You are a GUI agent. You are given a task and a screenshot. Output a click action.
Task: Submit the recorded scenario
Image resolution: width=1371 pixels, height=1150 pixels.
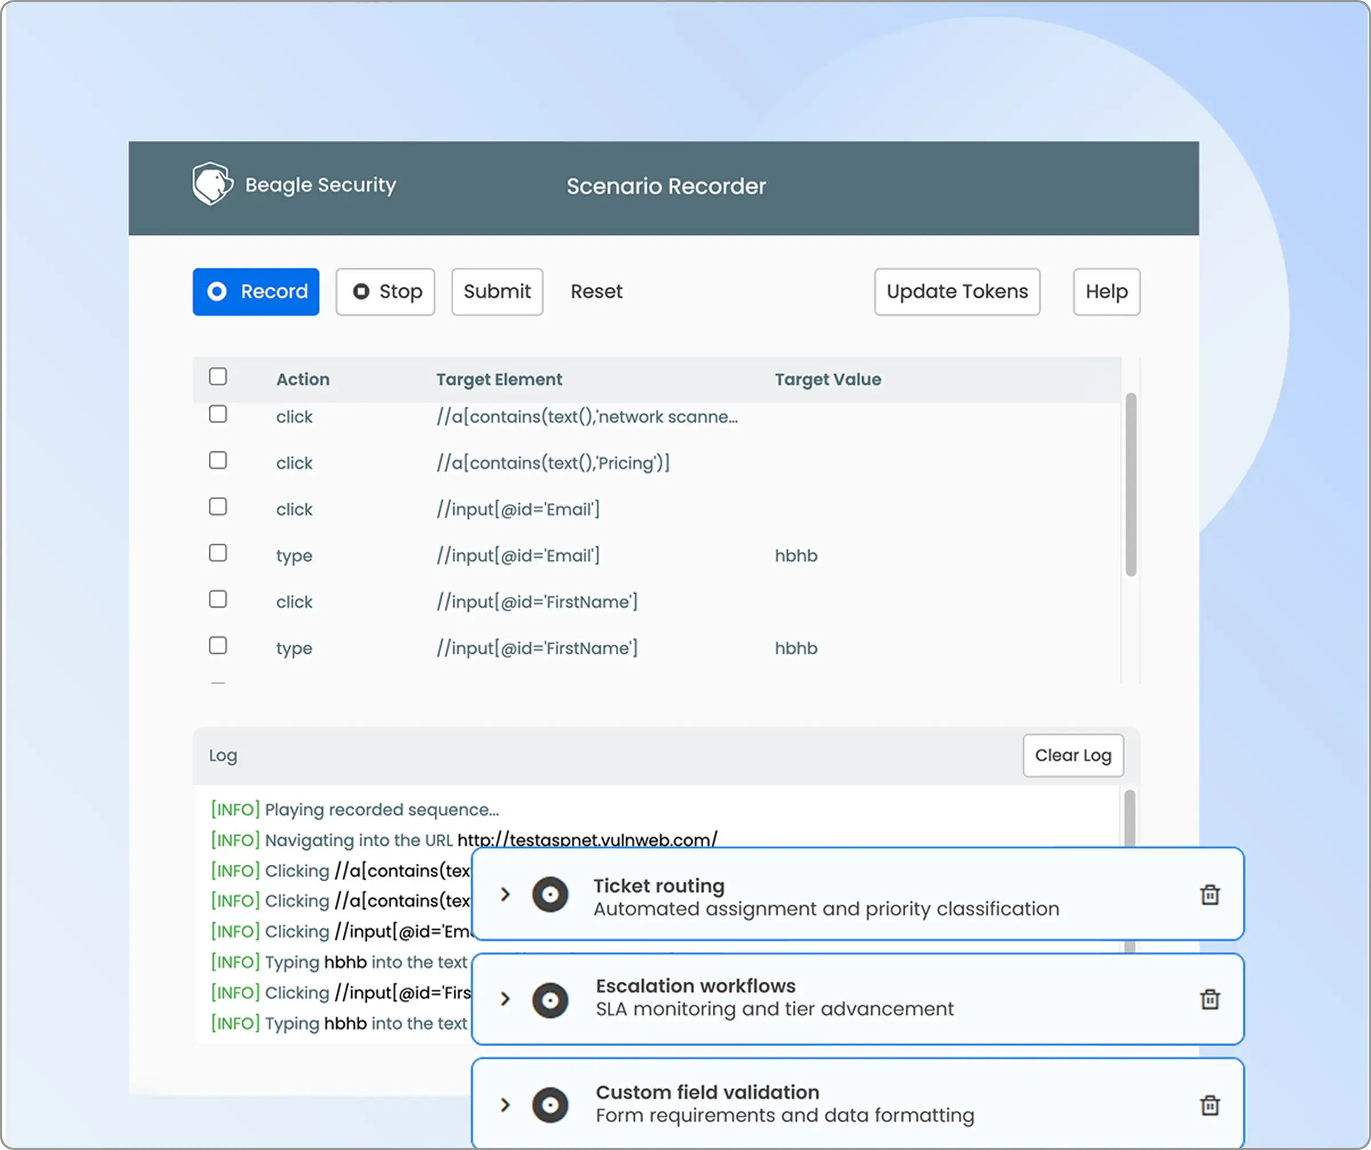pyautogui.click(x=497, y=292)
